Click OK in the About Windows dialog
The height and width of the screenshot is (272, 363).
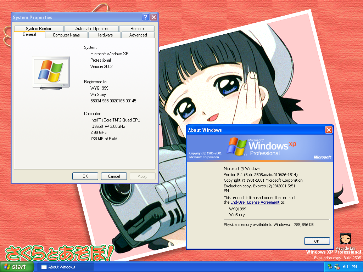pyautogui.click(x=317, y=241)
